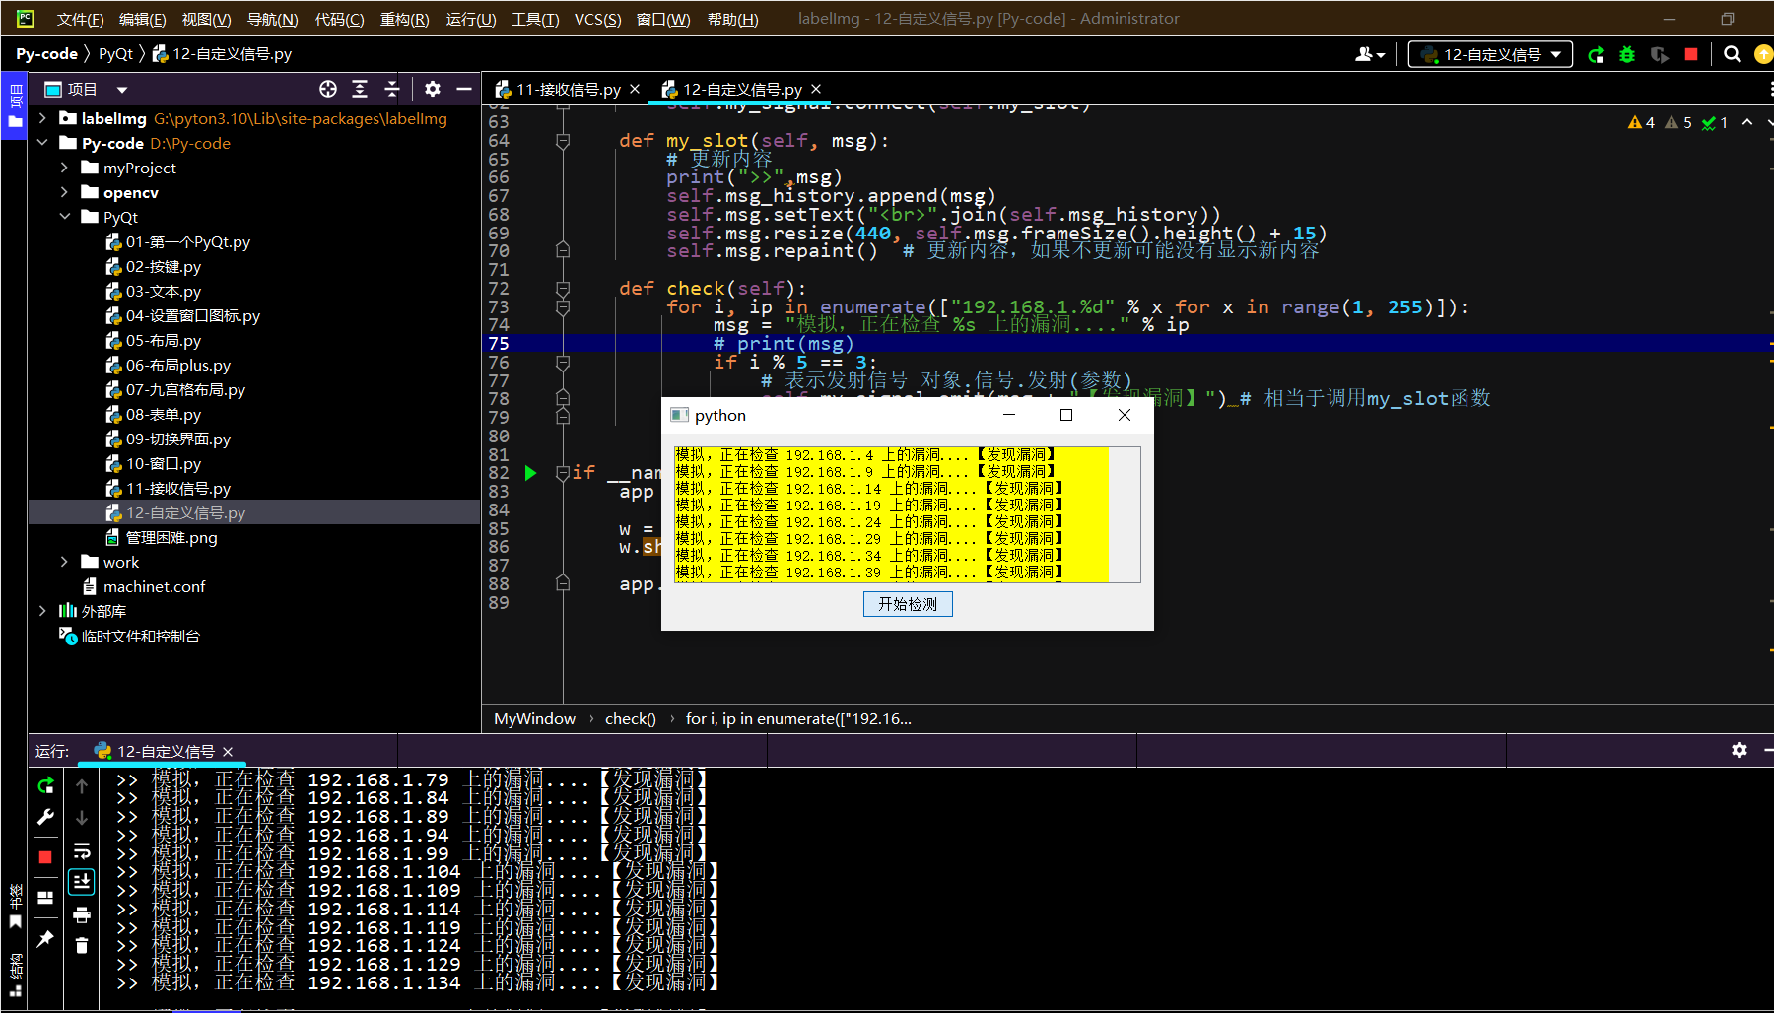Open the 结构 vertical tool window tab
This screenshot has width=1774, height=1013.
pyautogui.click(x=15, y=974)
